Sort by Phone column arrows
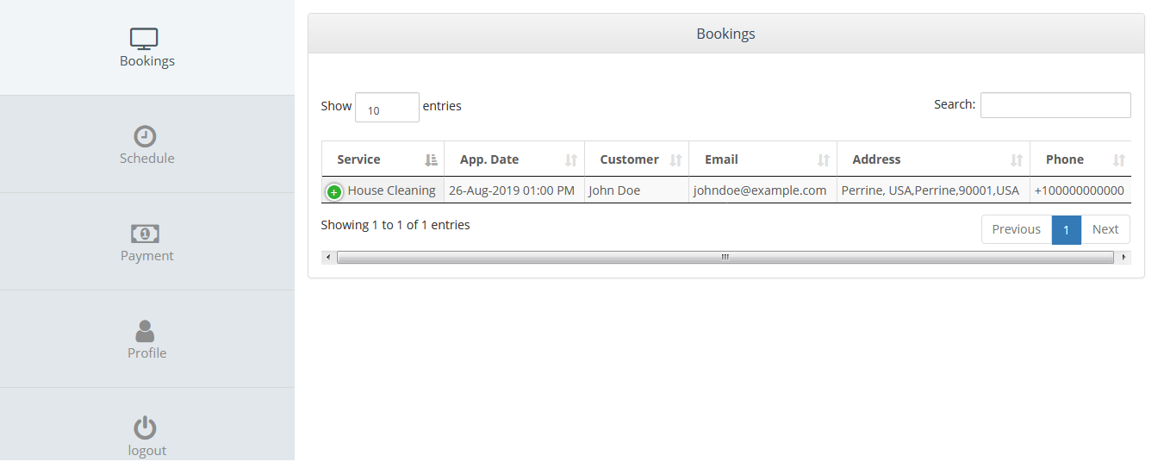 pyautogui.click(x=1118, y=159)
